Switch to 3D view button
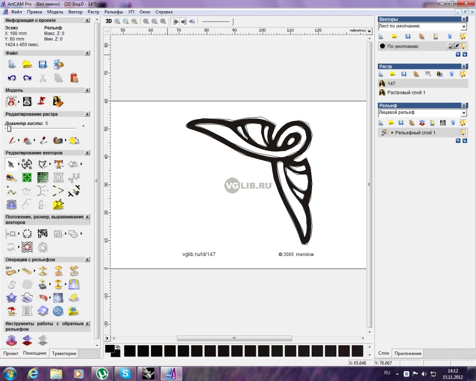Image resolution: width=476 pixels, height=381 pixels. [x=109, y=21]
